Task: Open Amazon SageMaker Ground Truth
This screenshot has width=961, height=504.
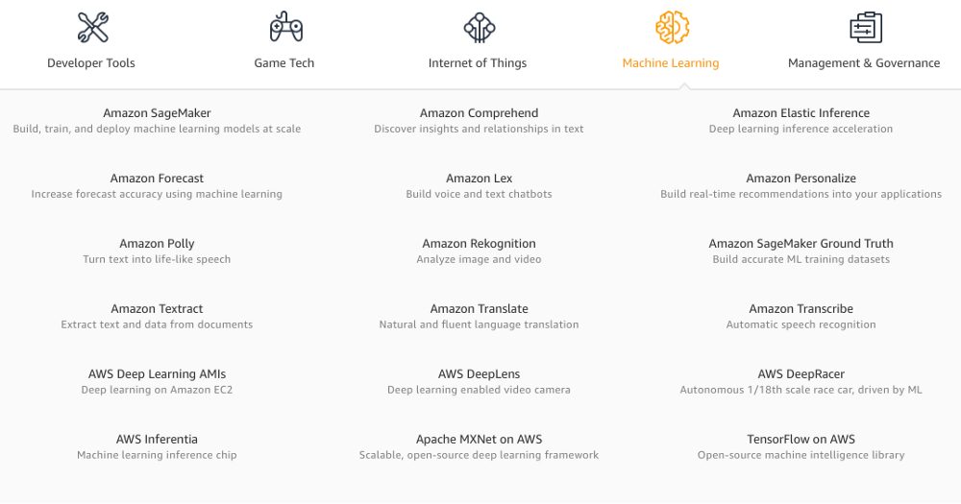Action: point(801,244)
